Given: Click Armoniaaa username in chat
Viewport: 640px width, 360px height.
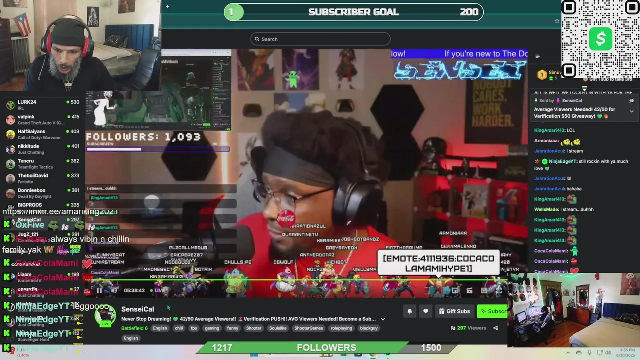Looking at the screenshot, I should (546, 141).
